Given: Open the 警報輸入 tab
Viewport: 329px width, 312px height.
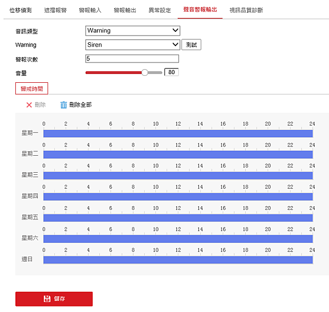Looking at the screenshot, I should [90, 10].
